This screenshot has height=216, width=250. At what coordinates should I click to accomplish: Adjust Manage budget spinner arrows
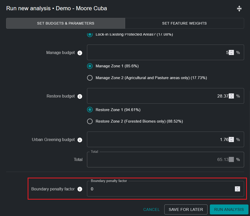tap(231, 52)
